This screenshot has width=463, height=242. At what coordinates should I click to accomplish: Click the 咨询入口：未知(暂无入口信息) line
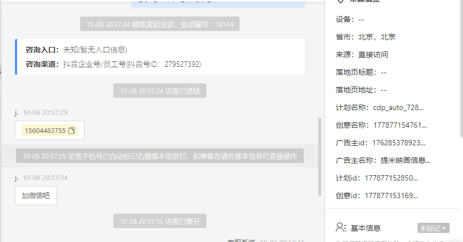coord(76,50)
